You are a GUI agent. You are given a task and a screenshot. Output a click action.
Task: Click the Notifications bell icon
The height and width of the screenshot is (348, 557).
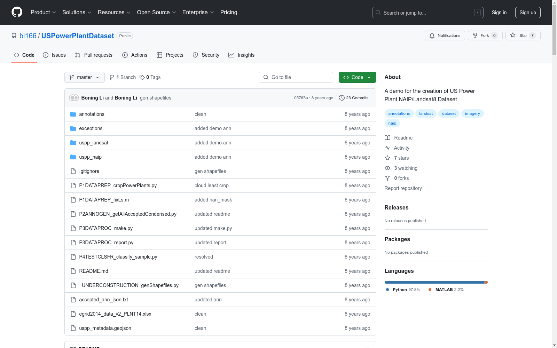[x=432, y=35]
